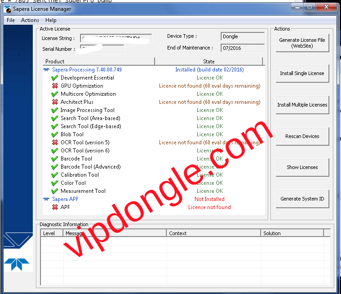Click Generate System ID button
This screenshot has height=294, width=341.
click(x=302, y=199)
